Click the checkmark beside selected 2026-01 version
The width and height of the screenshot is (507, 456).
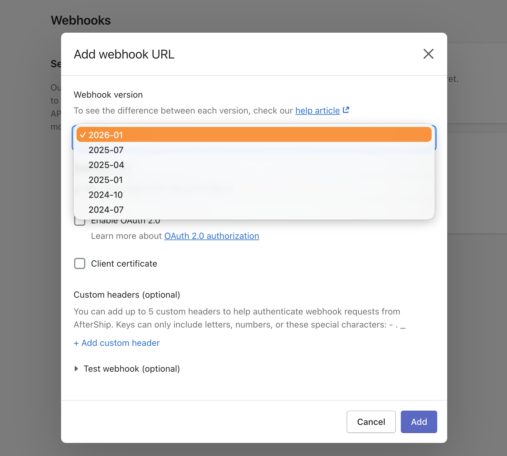pyautogui.click(x=83, y=135)
